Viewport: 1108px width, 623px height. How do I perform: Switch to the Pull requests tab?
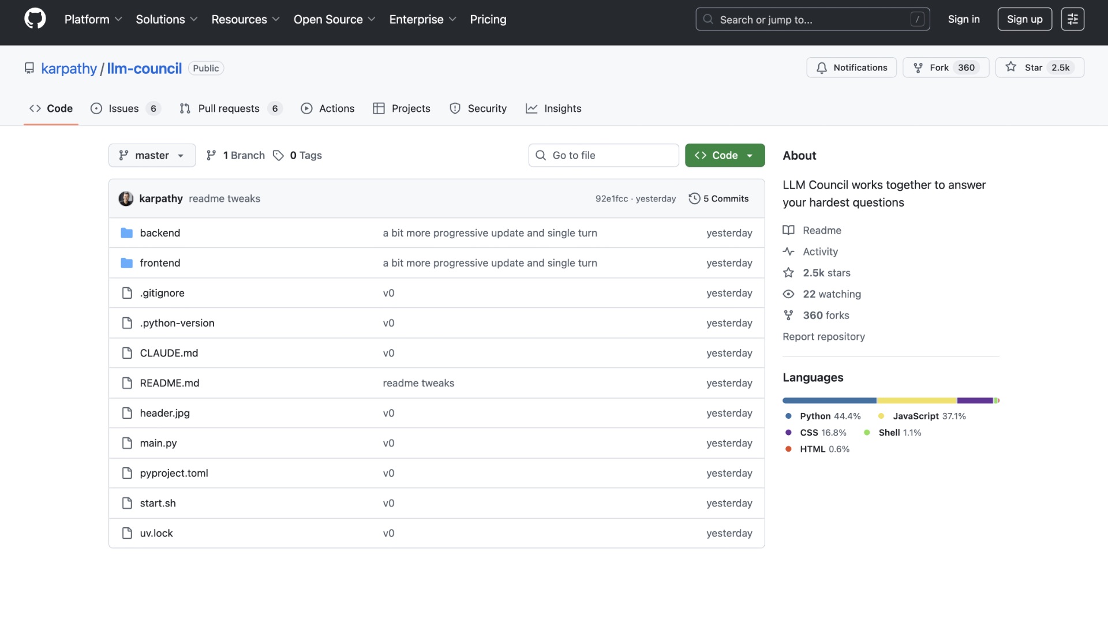(229, 108)
